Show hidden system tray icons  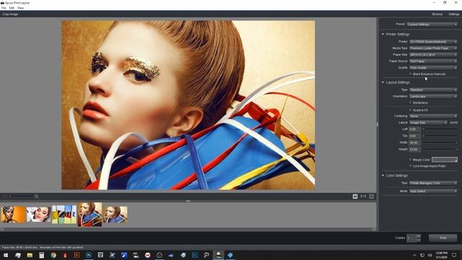pos(414,255)
